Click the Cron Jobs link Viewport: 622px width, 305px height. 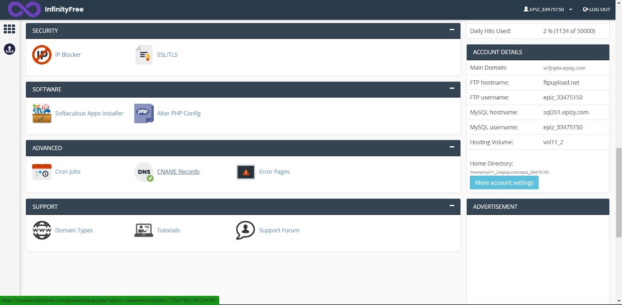point(68,172)
